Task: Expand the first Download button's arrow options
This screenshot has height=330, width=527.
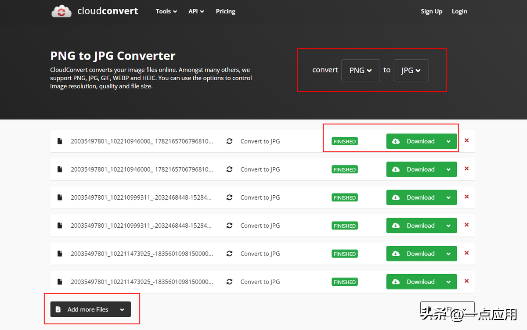Action: (448, 141)
